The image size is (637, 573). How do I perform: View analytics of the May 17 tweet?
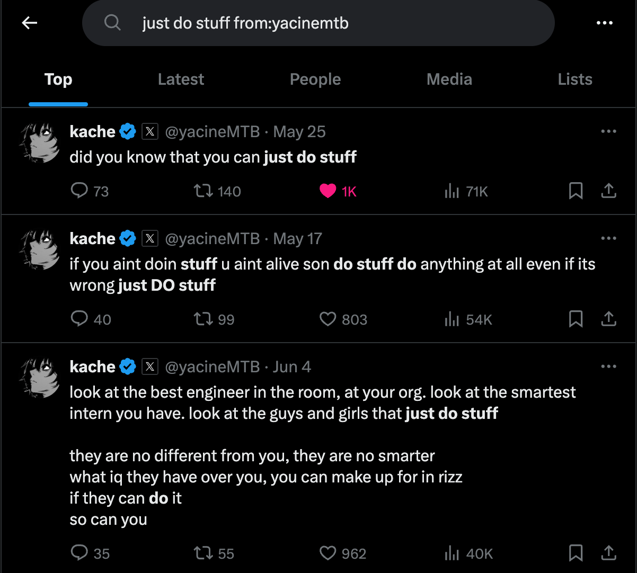coord(452,319)
